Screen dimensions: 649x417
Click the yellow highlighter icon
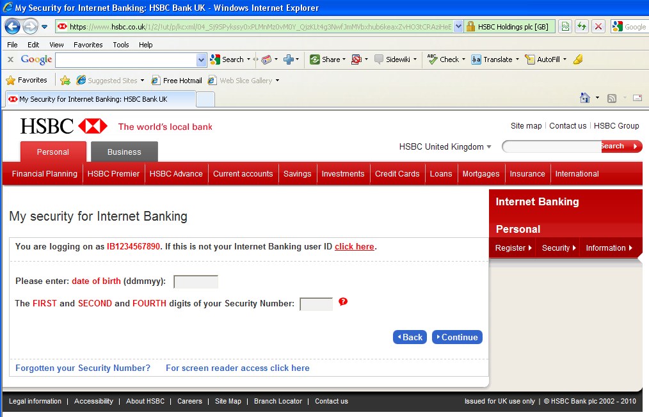point(578,59)
